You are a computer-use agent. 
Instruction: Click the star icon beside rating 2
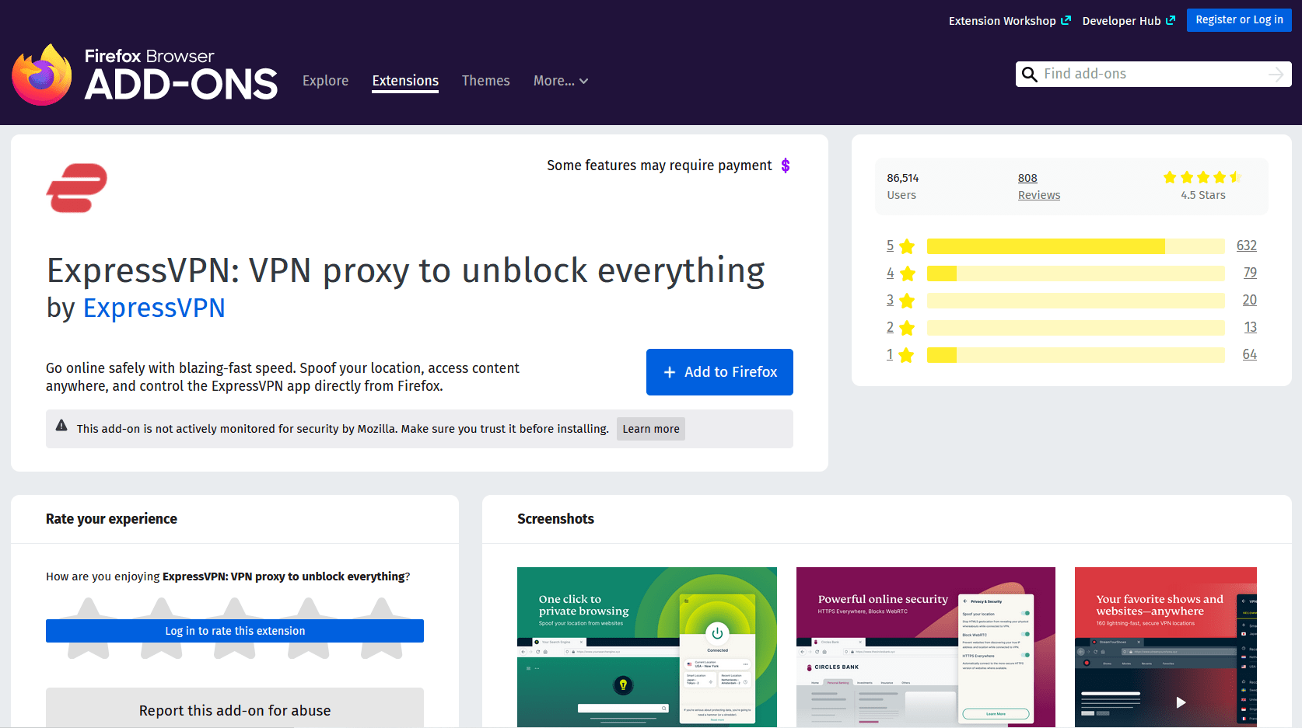tap(906, 328)
